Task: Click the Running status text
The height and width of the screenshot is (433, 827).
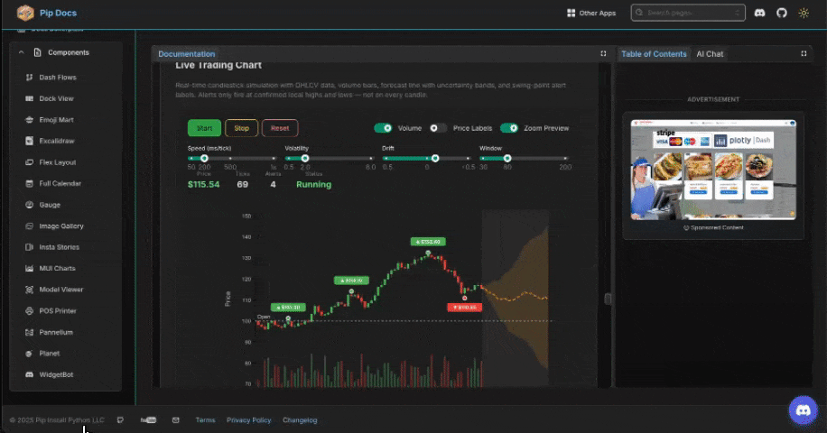Action: pos(314,184)
